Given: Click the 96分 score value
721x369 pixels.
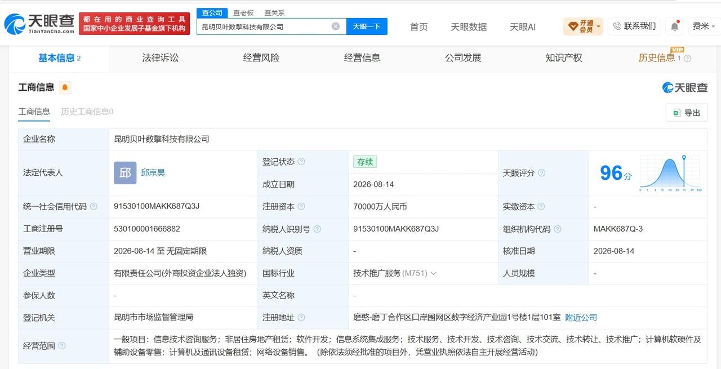Looking at the screenshot, I should tap(615, 173).
